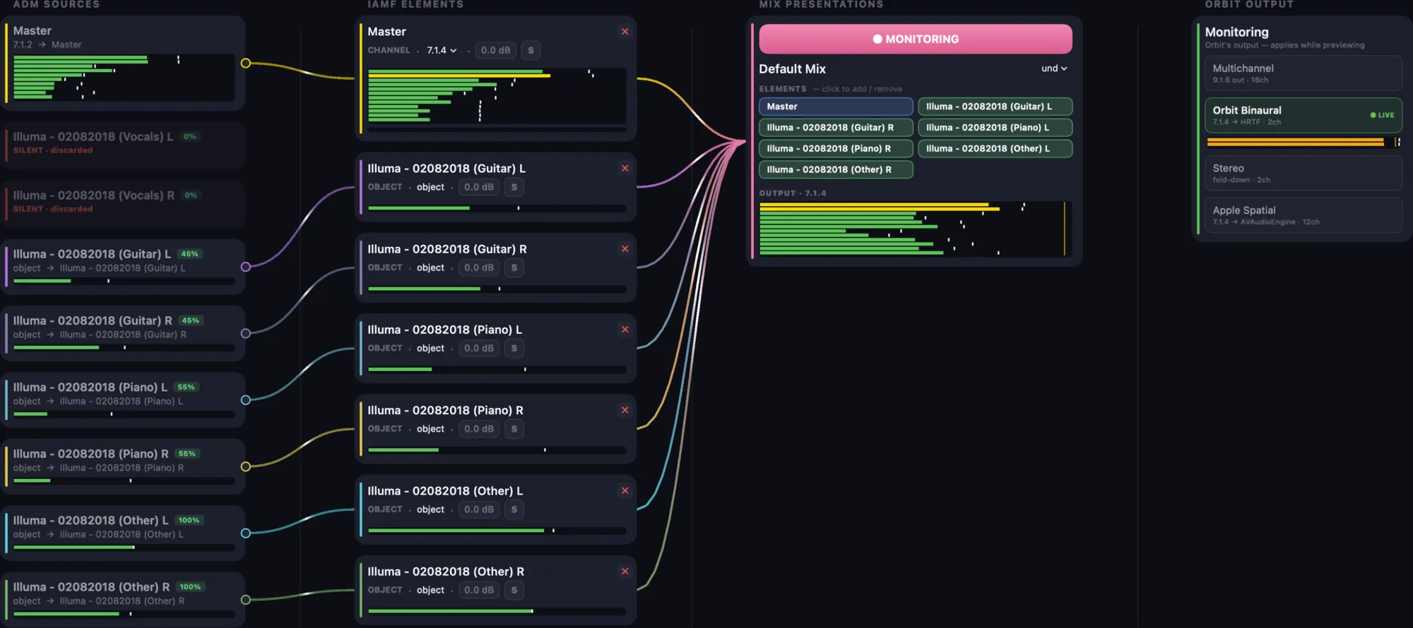Open object type for Piano R element
The height and width of the screenshot is (628, 1413).
pos(430,429)
